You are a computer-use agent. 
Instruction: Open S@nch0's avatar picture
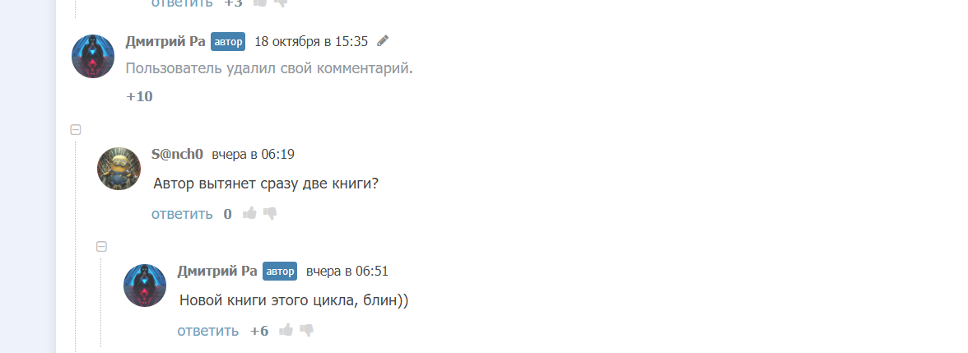click(119, 169)
